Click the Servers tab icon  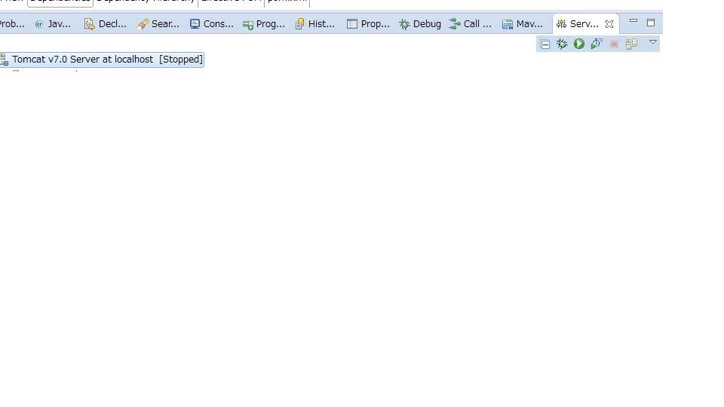click(x=561, y=24)
